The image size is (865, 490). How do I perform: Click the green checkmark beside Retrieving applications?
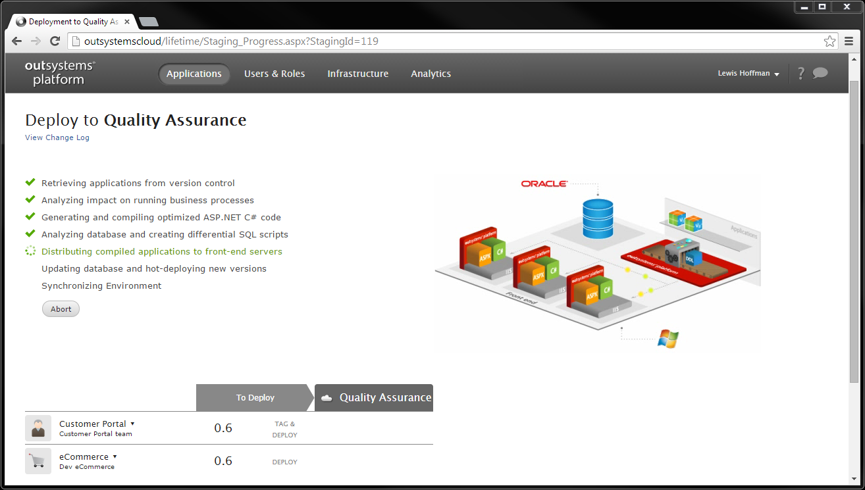30,182
